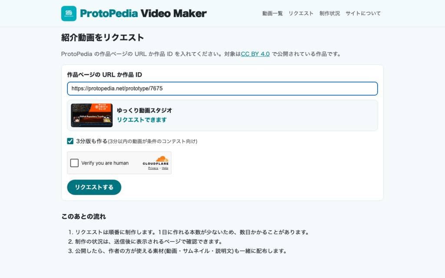Click the ProtoPedia teal logo icon

tap(69, 13)
